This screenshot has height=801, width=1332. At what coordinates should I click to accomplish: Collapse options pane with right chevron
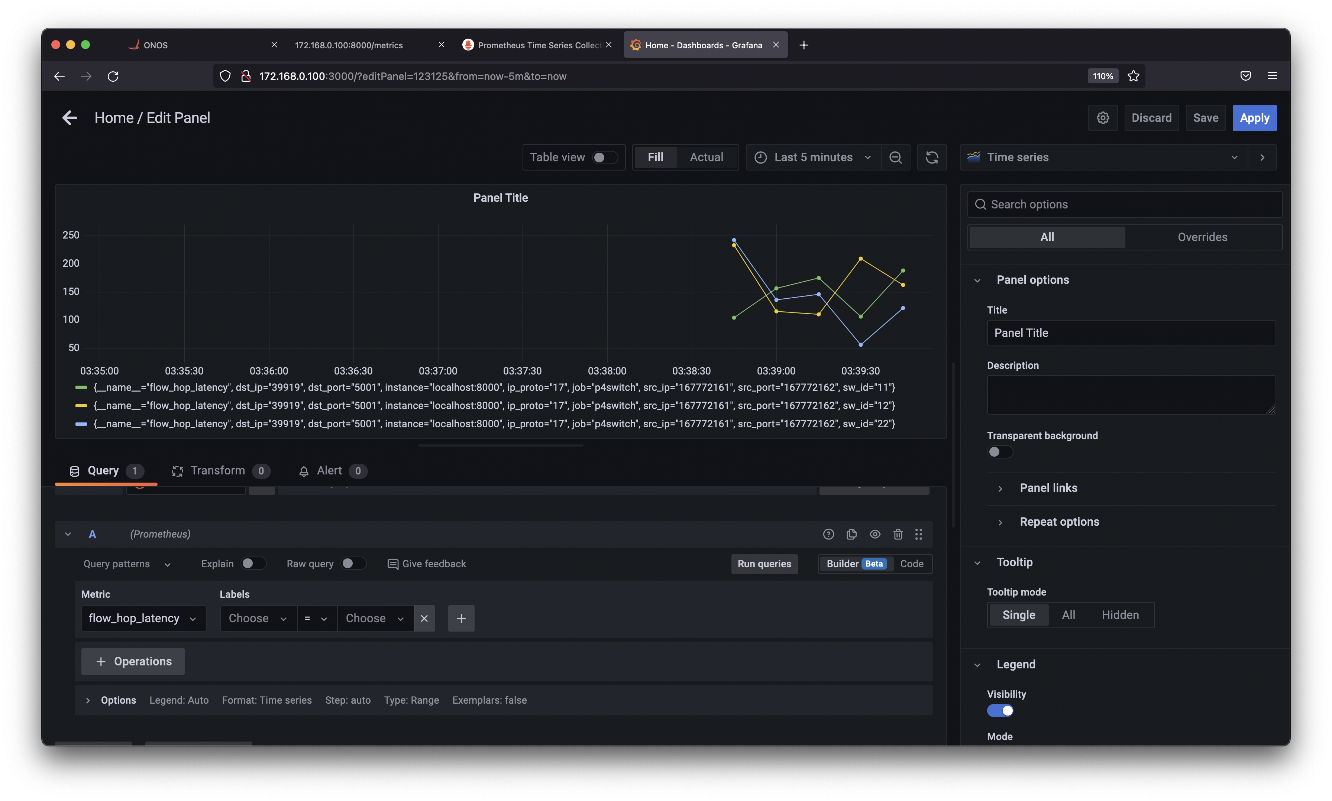(x=1262, y=157)
